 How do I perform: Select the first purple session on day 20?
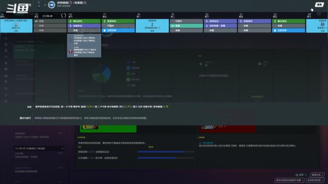click(x=220, y=21)
